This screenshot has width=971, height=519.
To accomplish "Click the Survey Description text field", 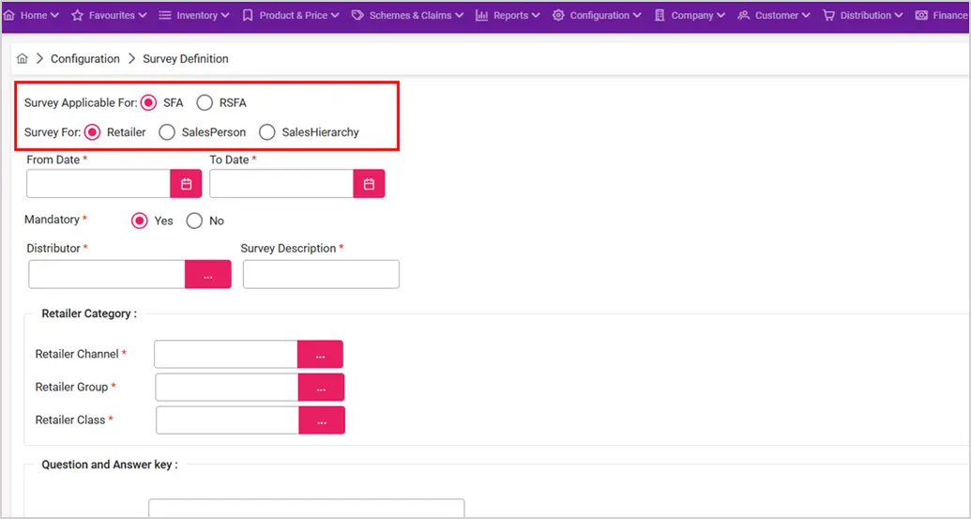I will click(321, 274).
